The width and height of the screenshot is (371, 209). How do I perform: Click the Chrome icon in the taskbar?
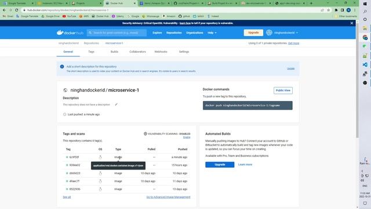(x=365, y=37)
